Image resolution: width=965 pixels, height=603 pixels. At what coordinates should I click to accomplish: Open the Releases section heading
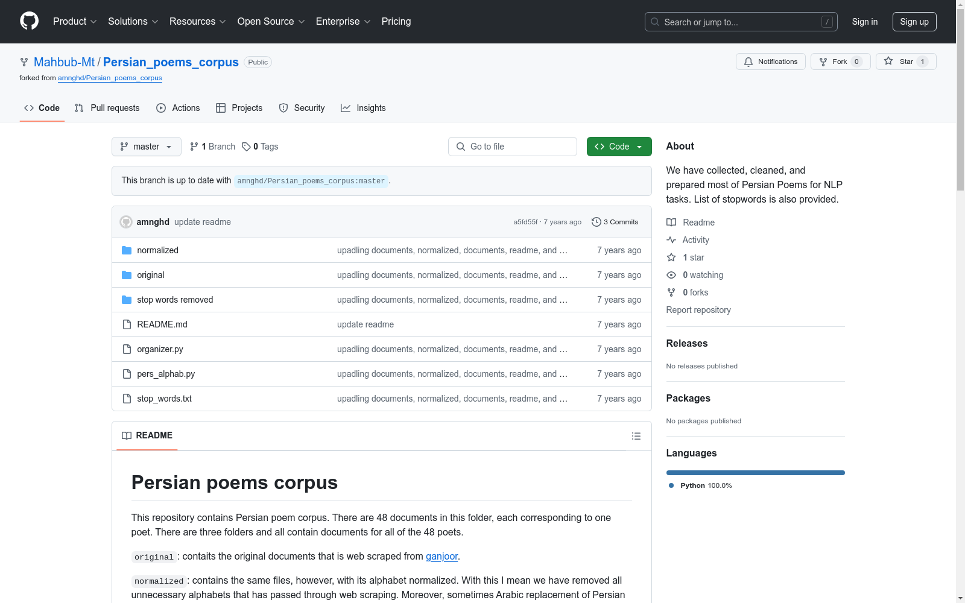[687, 344]
